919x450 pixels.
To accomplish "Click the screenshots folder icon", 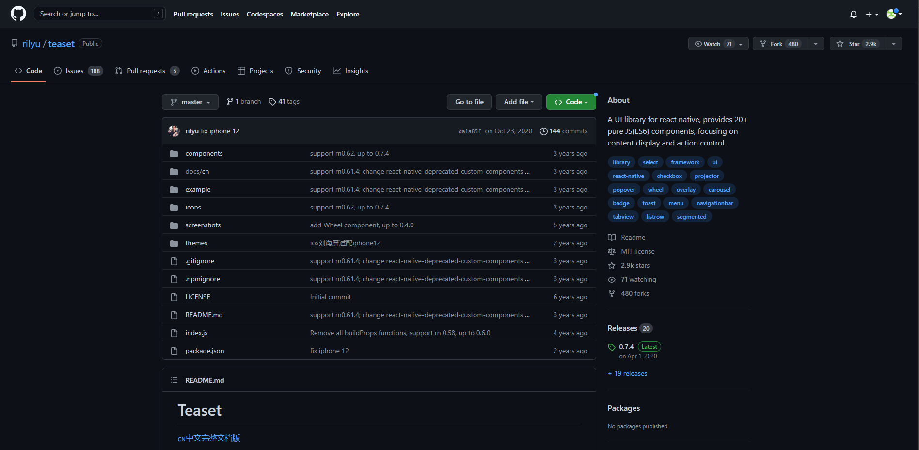I will (174, 225).
